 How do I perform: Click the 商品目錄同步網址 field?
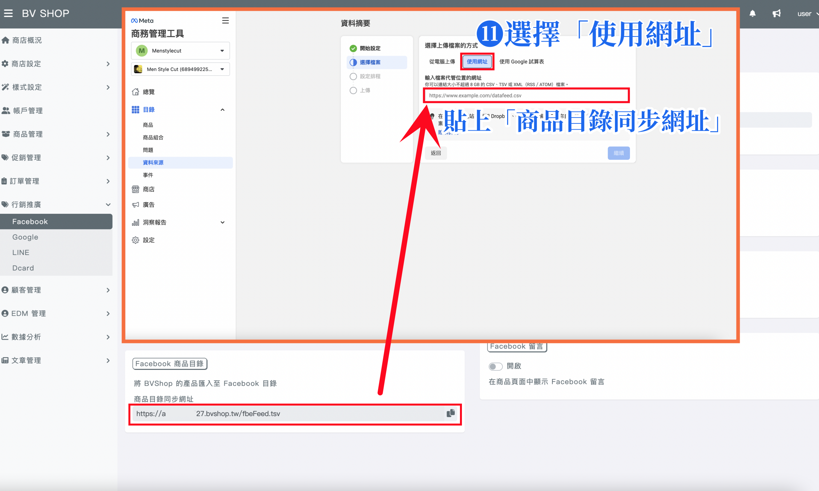tap(288, 413)
